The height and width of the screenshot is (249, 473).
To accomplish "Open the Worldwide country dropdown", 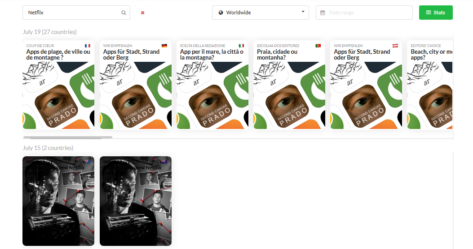I will tap(260, 13).
